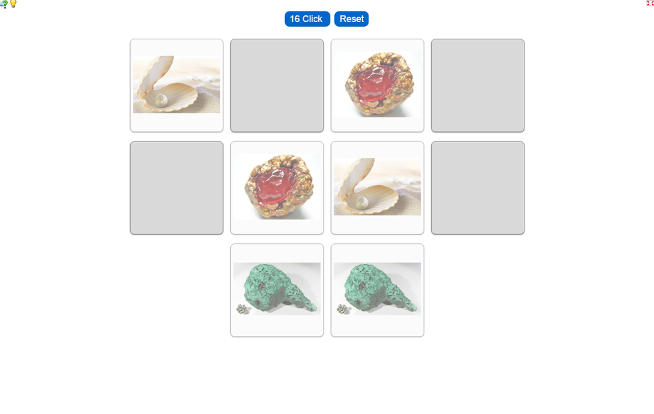654x414 pixels.
Task: Select the red gemstone card in the top row
Action: coord(378,85)
